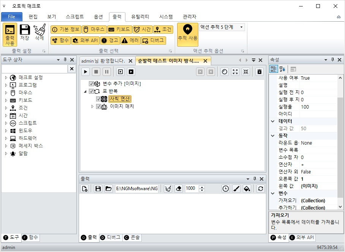The height and width of the screenshot is (252, 345).
Task: Click the outlined step-play icon in editor toolbar
Action: 120,72
